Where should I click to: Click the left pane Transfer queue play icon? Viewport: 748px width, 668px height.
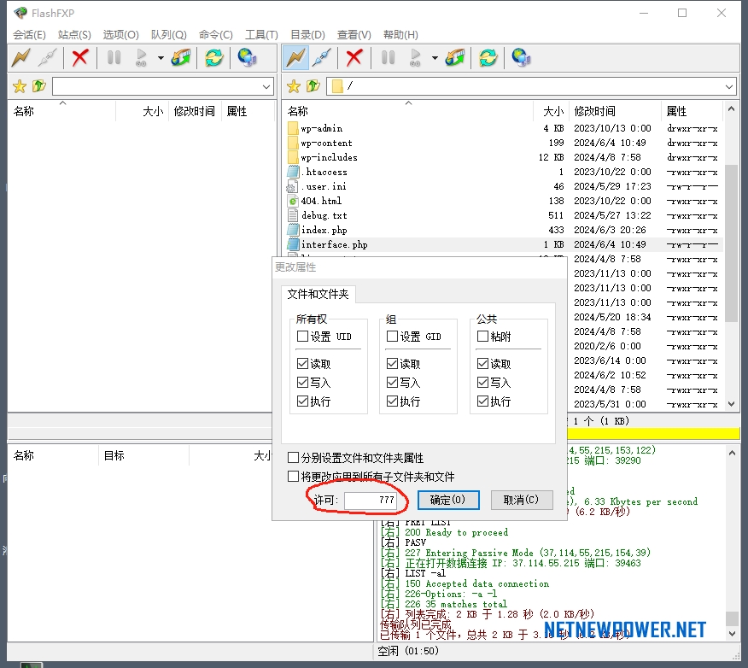click(141, 58)
